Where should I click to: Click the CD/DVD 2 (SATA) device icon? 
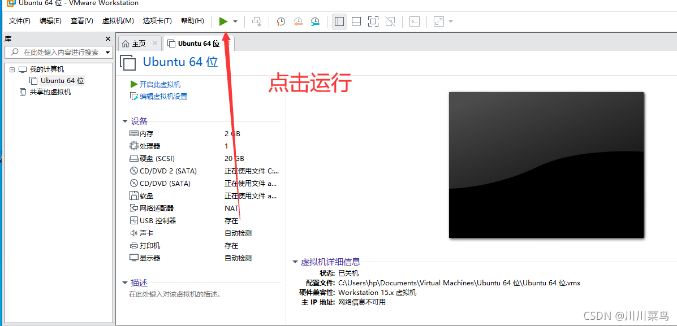point(134,171)
